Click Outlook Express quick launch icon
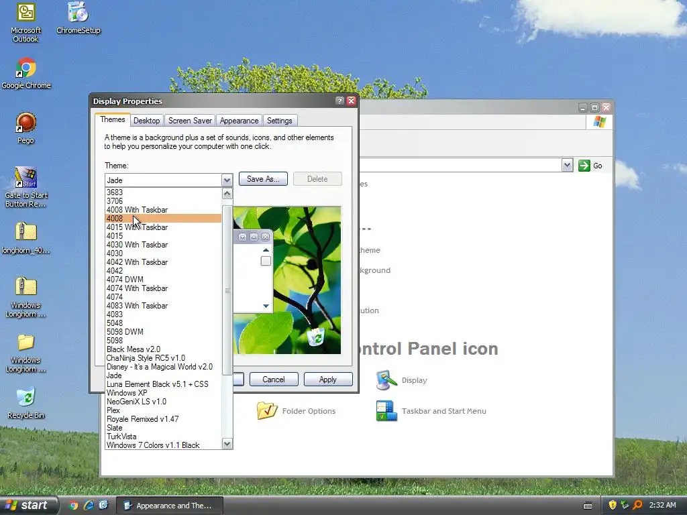The image size is (687, 515). pyautogui.click(x=103, y=506)
